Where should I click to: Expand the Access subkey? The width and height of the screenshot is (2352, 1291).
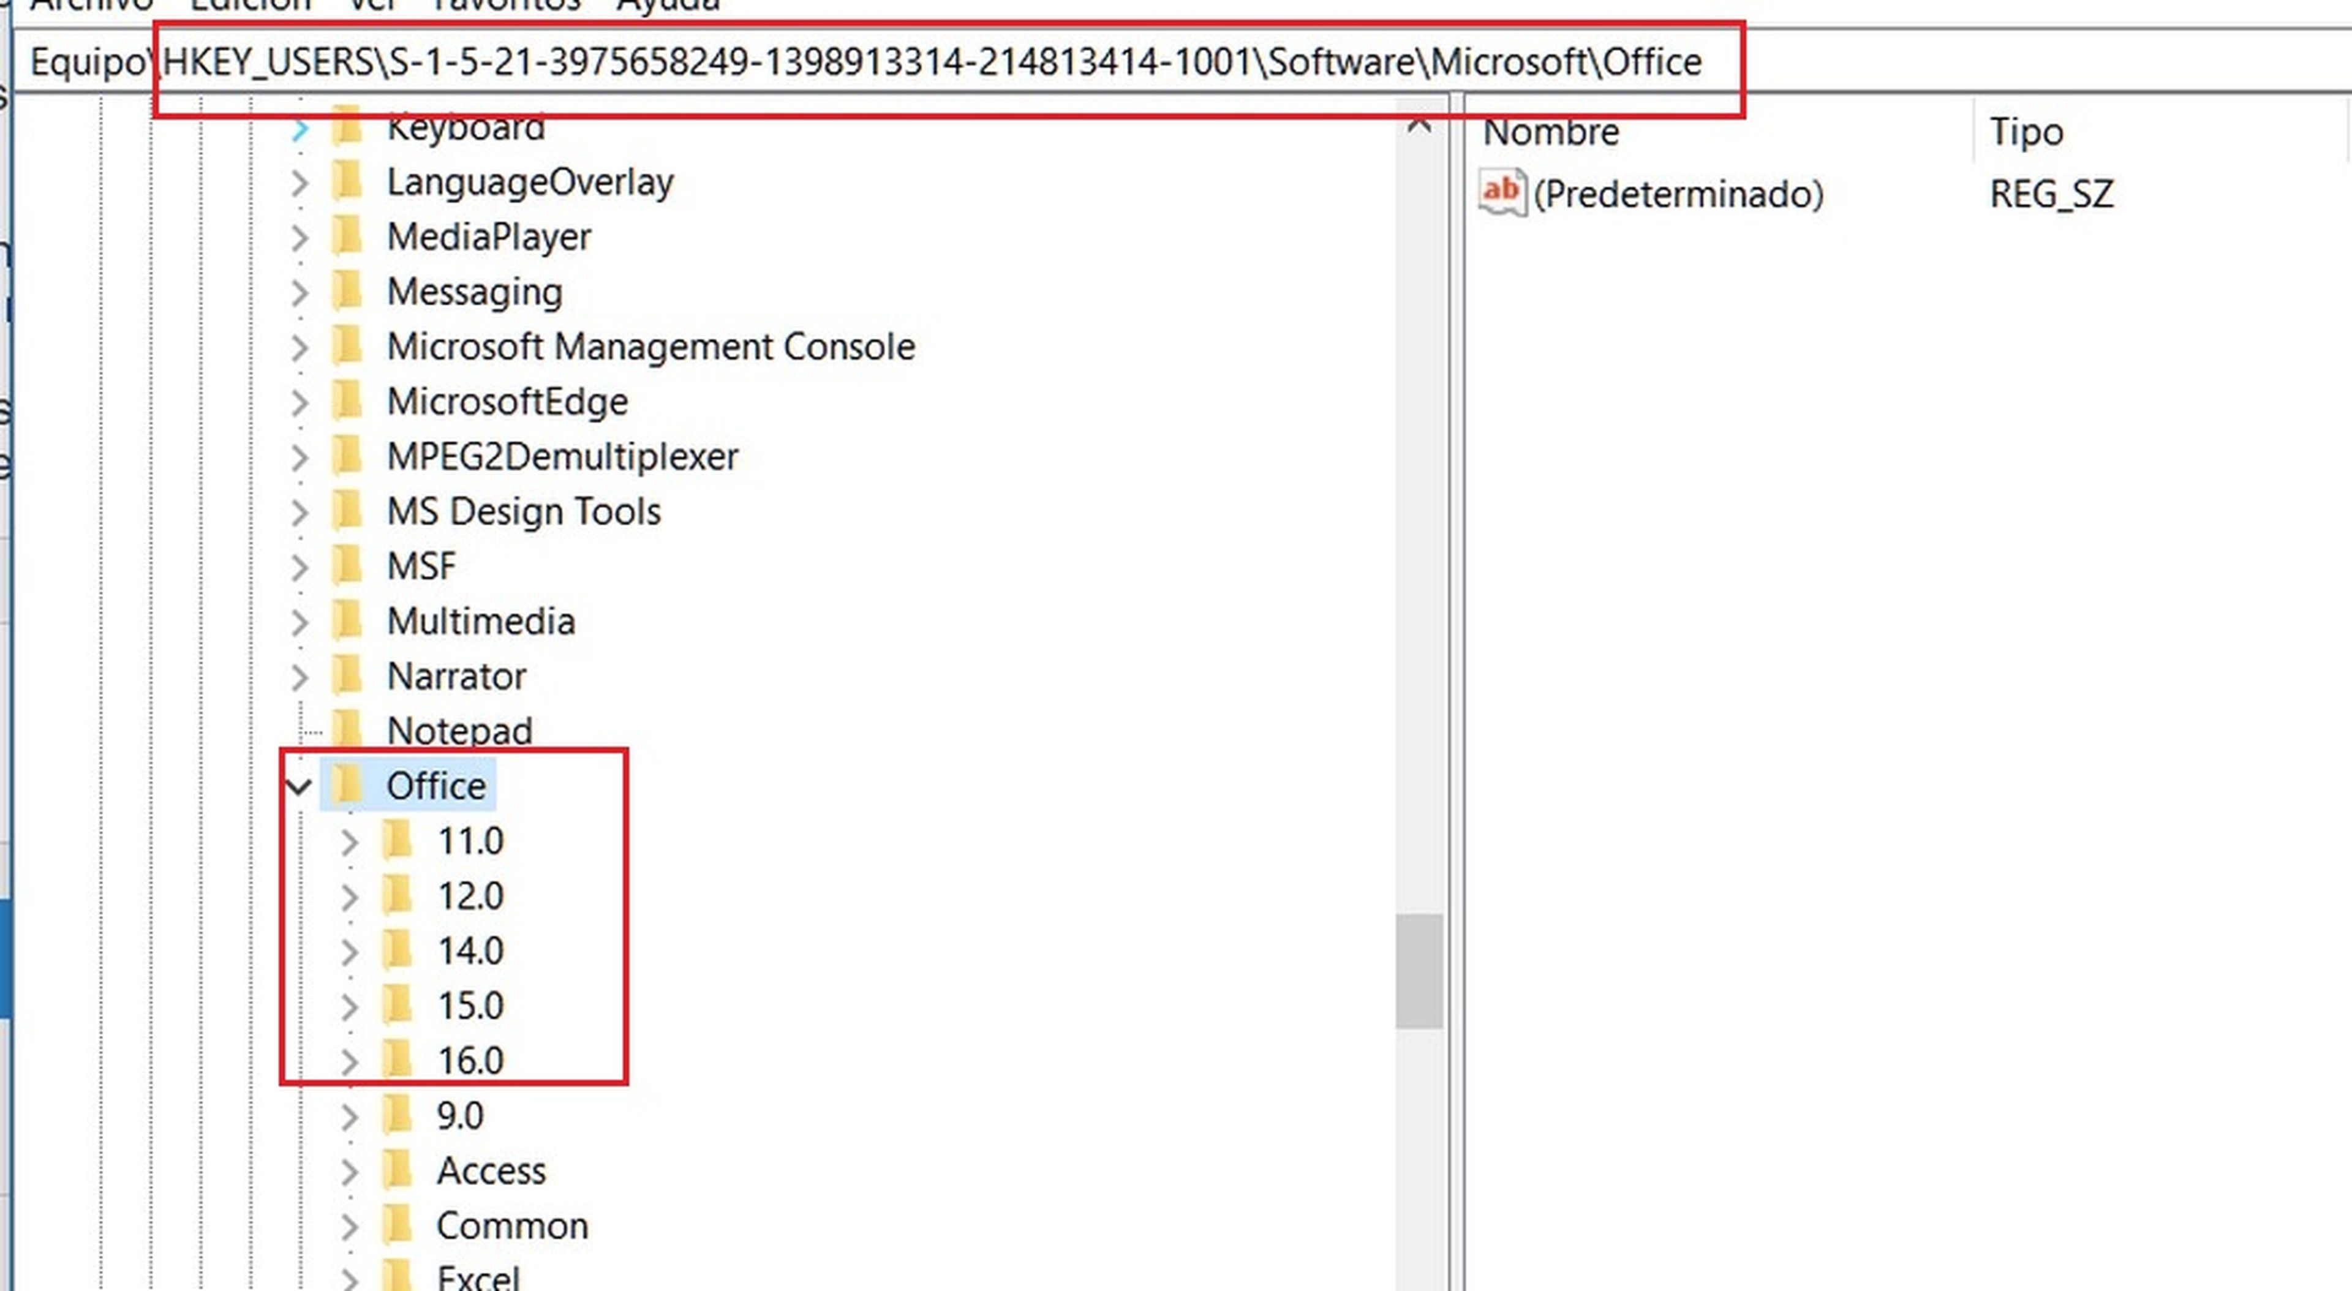click(x=350, y=1172)
